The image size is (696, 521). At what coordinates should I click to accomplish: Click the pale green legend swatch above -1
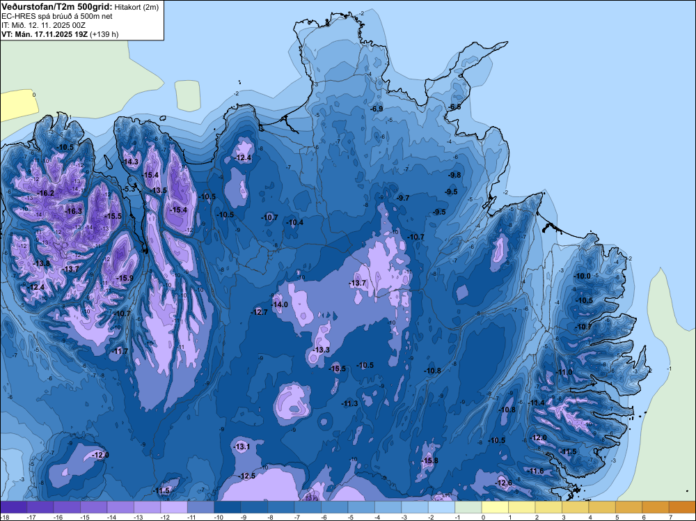[x=468, y=507]
